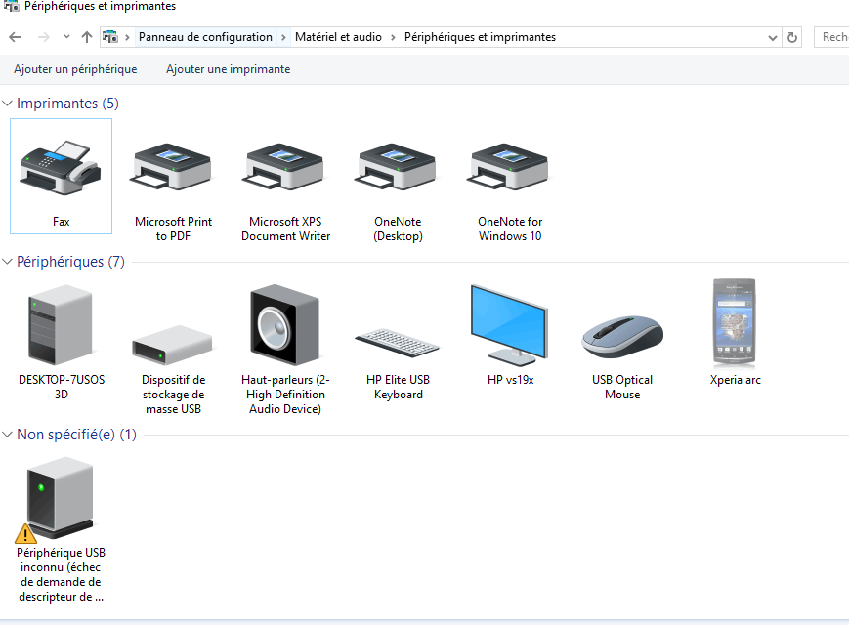Select OneNote (Desktop) printer icon
The width and height of the screenshot is (849, 625).
pos(398,167)
